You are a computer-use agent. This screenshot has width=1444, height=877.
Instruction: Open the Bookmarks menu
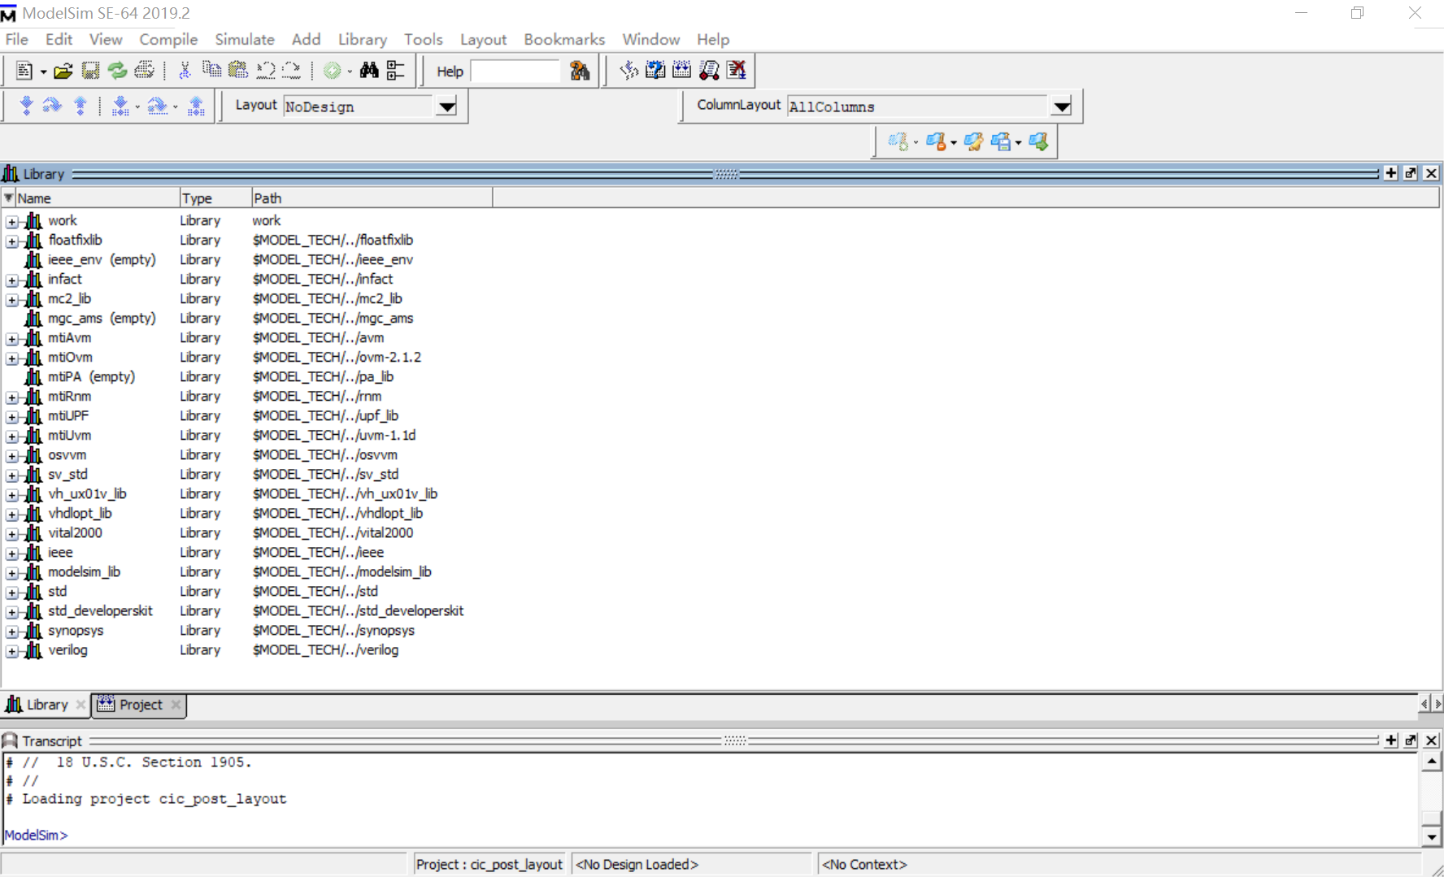pyautogui.click(x=564, y=39)
